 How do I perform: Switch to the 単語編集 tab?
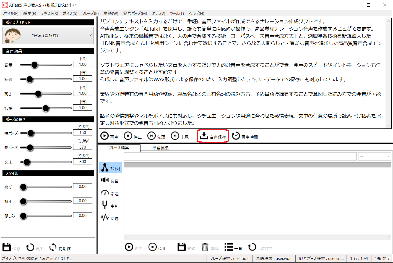click(161, 148)
